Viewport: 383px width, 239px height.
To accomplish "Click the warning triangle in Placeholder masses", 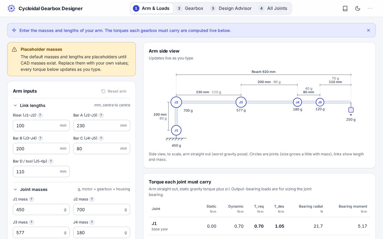I will pyautogui.click(x=14, y=49).
